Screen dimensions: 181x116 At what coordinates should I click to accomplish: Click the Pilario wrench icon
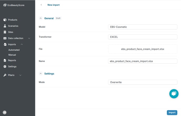(x=5, y=75)
